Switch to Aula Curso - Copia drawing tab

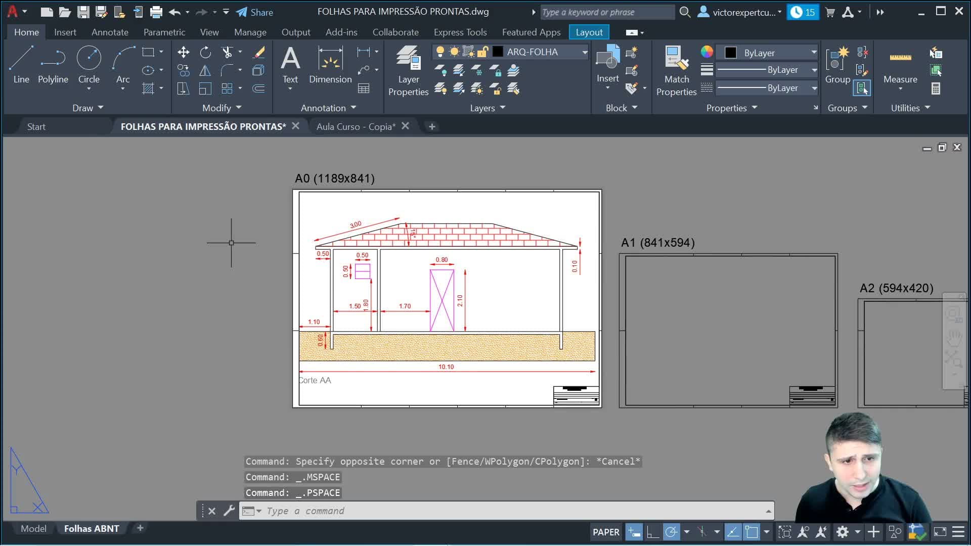356,126
